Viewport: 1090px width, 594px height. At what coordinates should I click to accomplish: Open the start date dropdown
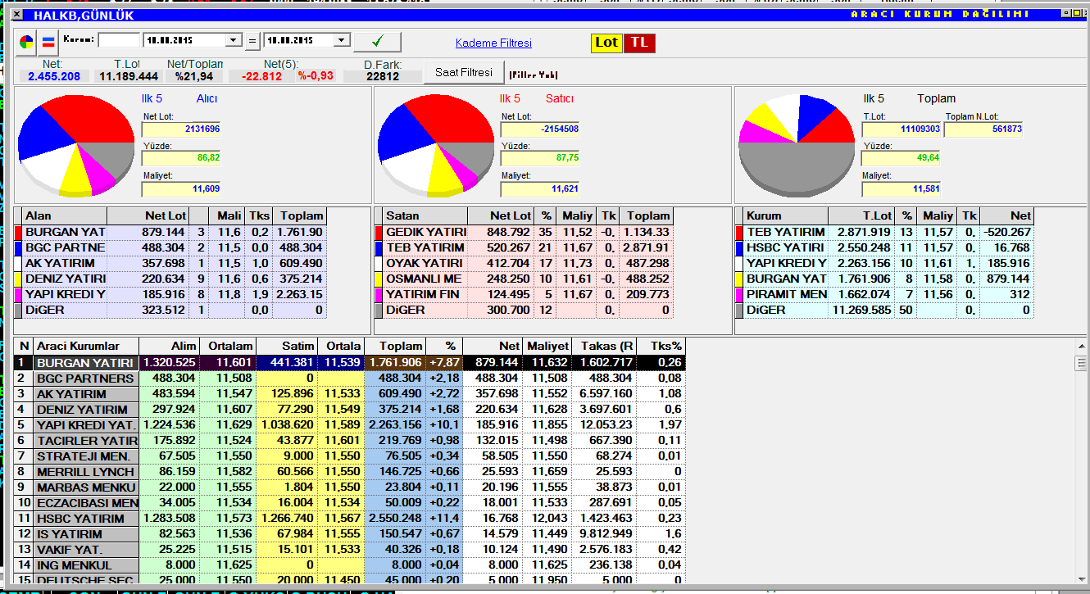click(x=234, y=40)
